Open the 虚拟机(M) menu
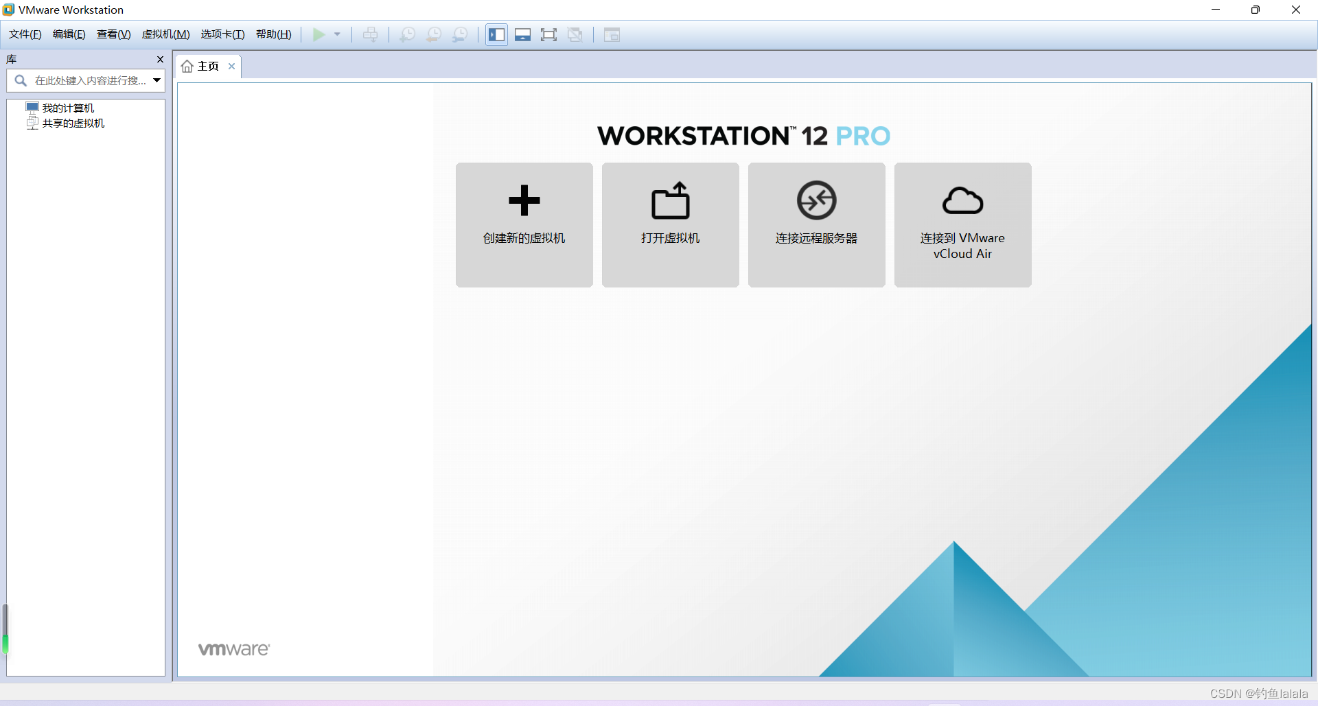The height and width of the screenshot is (706, 1318). tap(166, 34)
